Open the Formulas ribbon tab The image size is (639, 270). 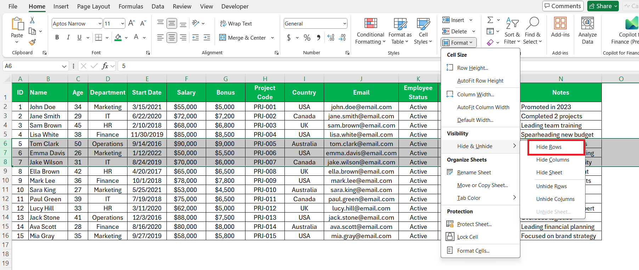coord(131,6)
